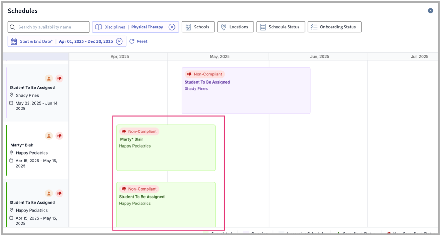Screen dimensions: 441x236
Task: Click the Apr, 2025 month header
Action: tap(119, 56)
